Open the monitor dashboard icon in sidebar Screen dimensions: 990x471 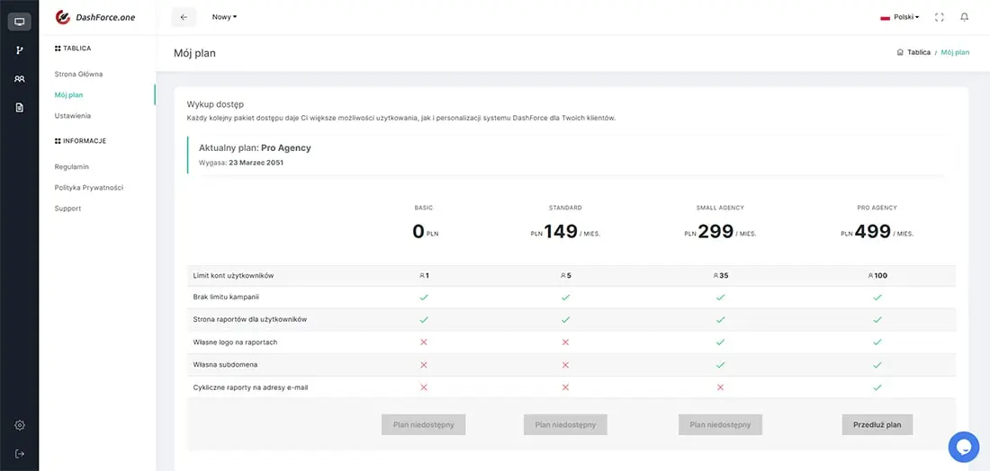tap(20, 22)
